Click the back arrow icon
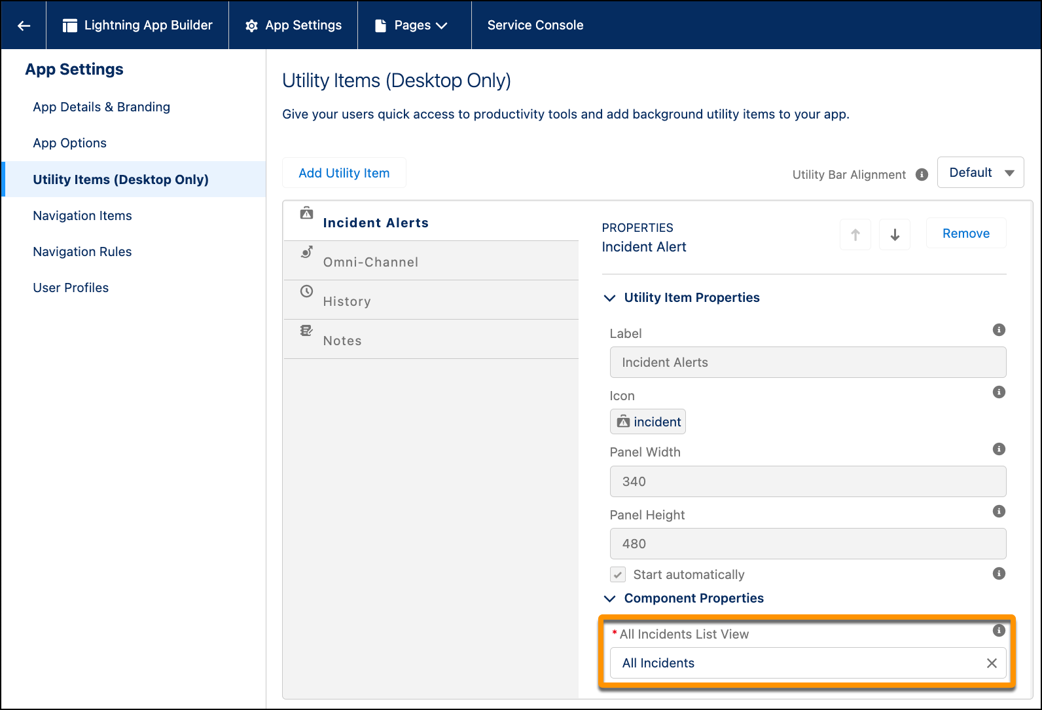This screenshot has height=710, width=1042. 24,26
